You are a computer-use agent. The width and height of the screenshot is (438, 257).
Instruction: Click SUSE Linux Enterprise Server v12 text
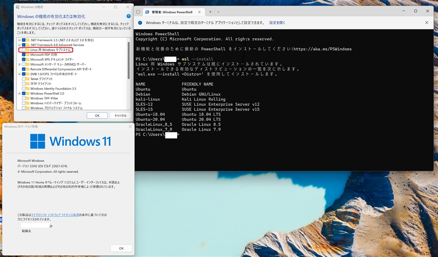pos(220,104)
